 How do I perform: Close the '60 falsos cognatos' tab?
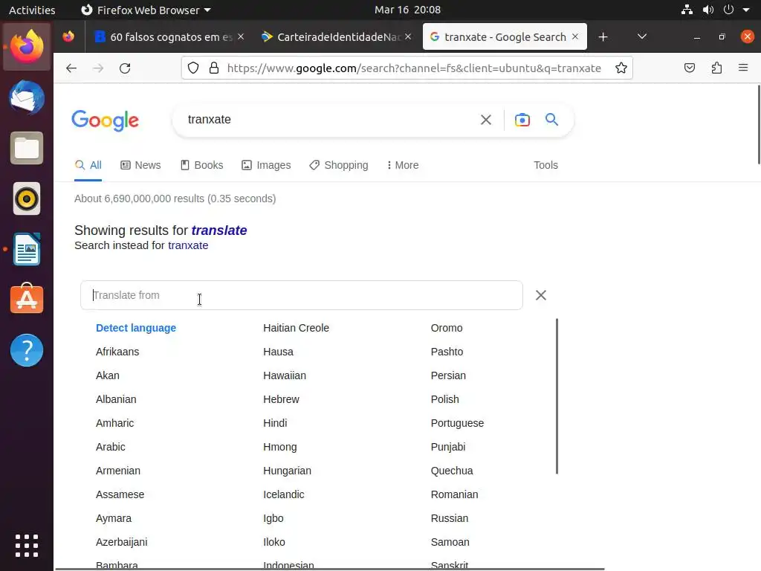[241, 36]
